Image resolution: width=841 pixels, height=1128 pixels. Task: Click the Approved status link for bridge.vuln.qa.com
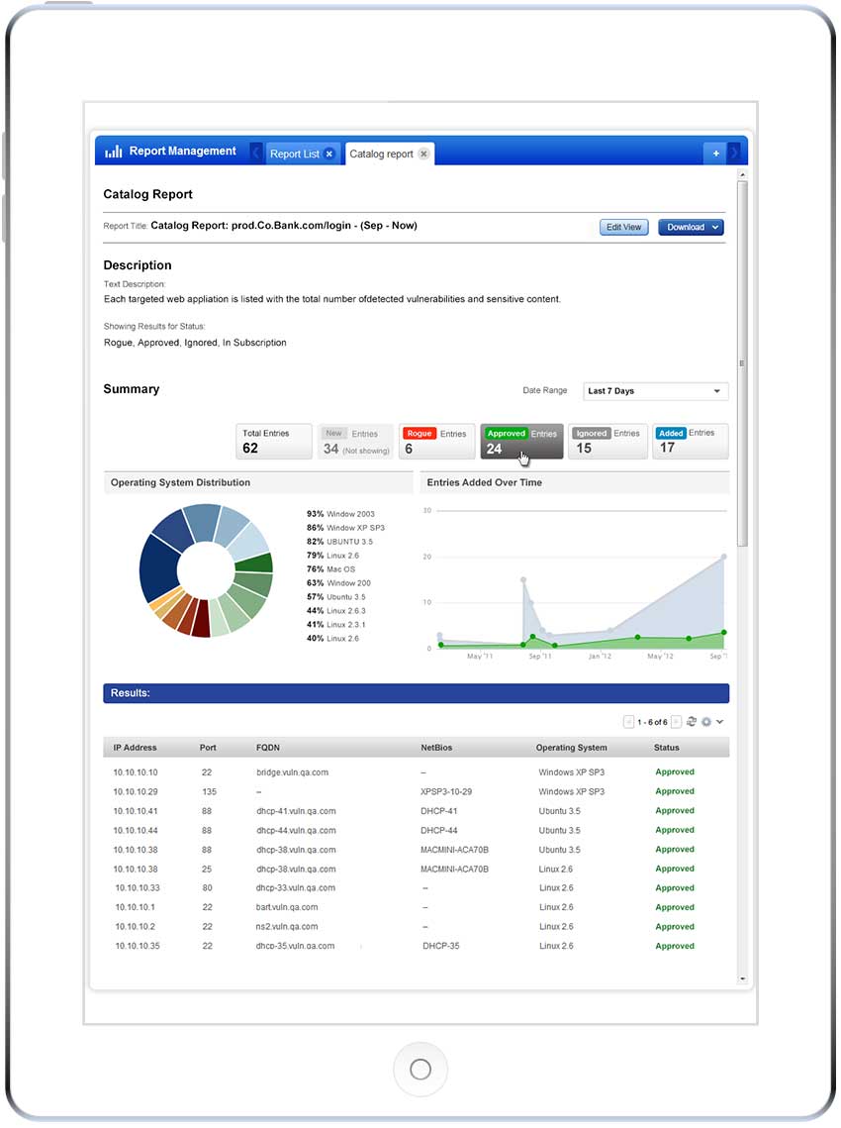click(x=674, y=771)
